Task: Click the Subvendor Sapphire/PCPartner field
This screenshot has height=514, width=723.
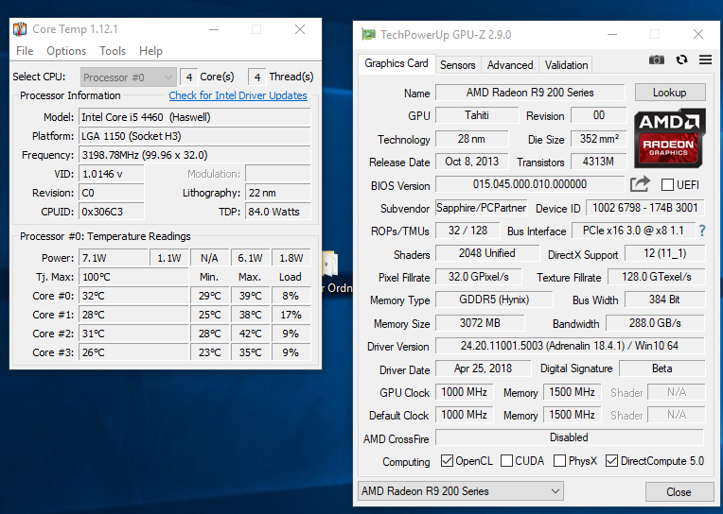Action: click(x=482, y=208)
